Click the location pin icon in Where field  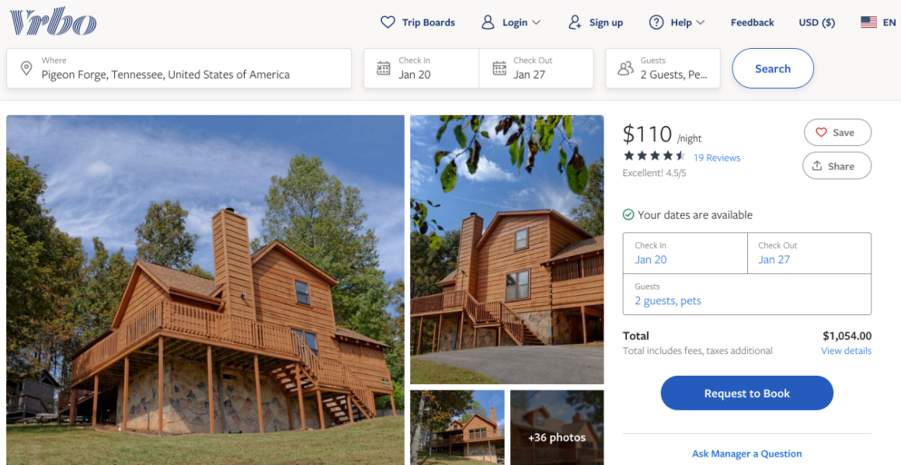pyautogui.click(x=26, y=68)
